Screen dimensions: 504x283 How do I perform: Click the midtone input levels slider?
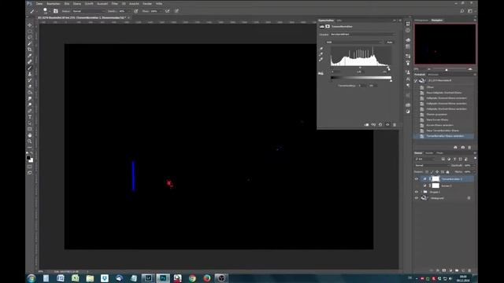(360, 68)
